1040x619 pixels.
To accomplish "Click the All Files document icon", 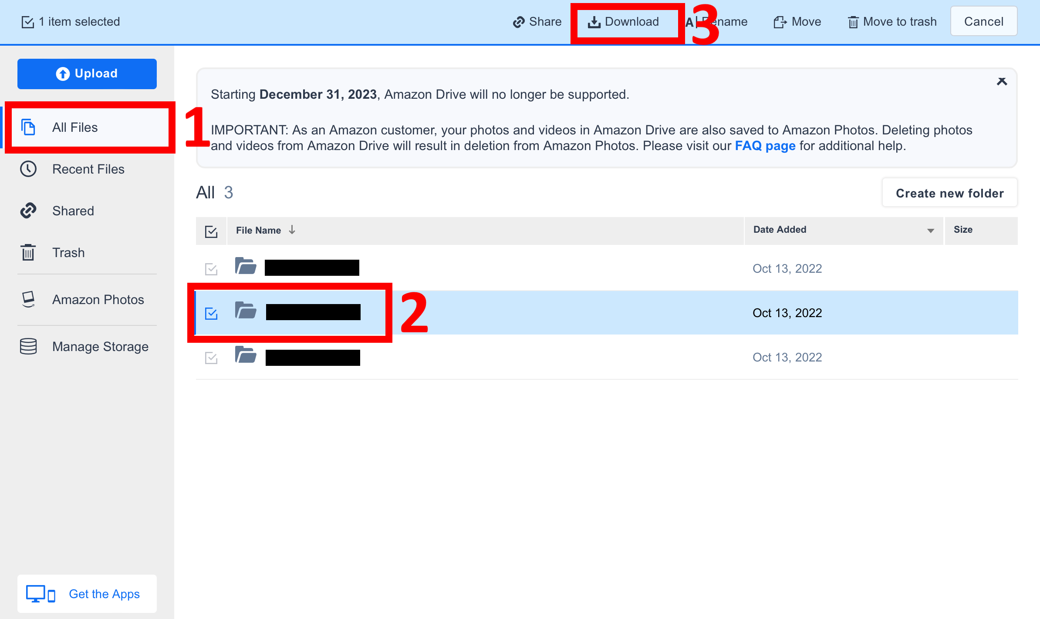I will pyautogui.click(x=28, y=127).
